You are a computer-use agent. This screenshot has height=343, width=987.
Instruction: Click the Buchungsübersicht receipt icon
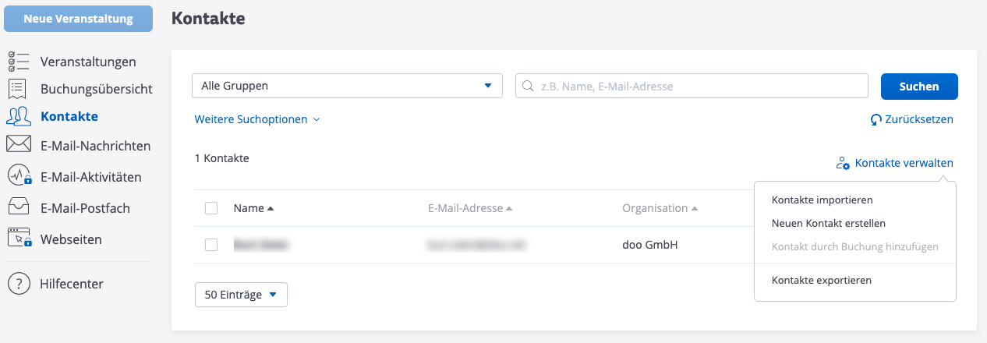coord(18,89)
